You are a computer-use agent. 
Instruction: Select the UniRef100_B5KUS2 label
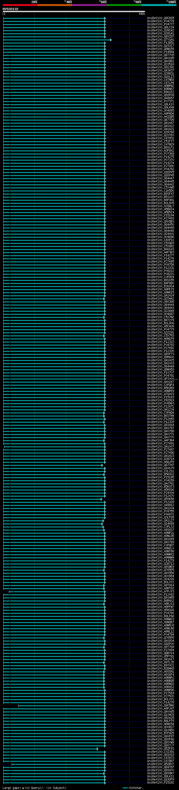pos(161,474)
